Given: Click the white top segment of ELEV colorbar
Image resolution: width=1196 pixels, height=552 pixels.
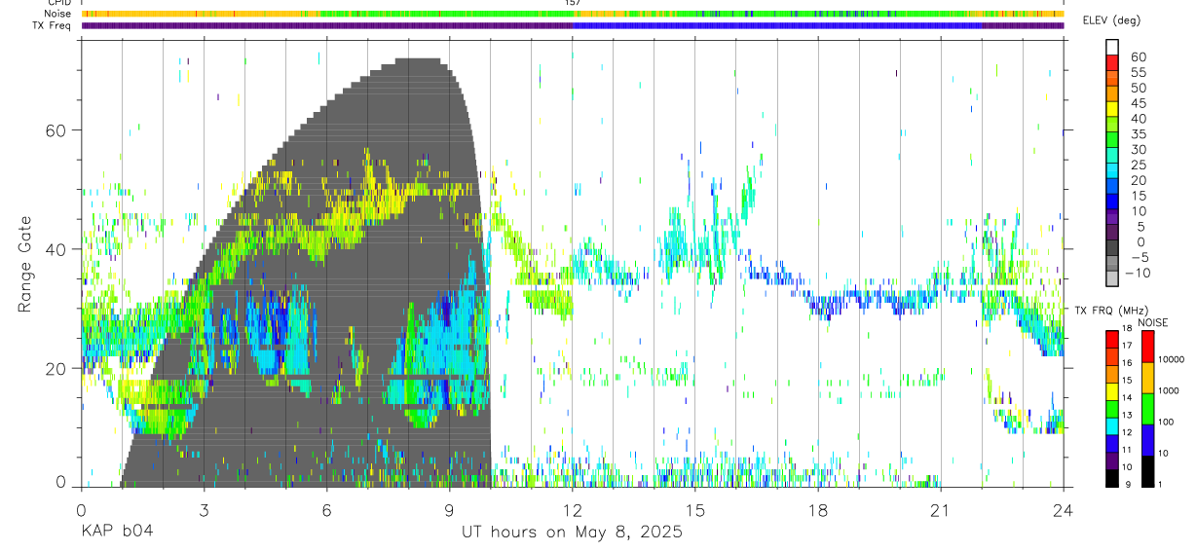Looking at the screenshot, I should coord(1112,48).
